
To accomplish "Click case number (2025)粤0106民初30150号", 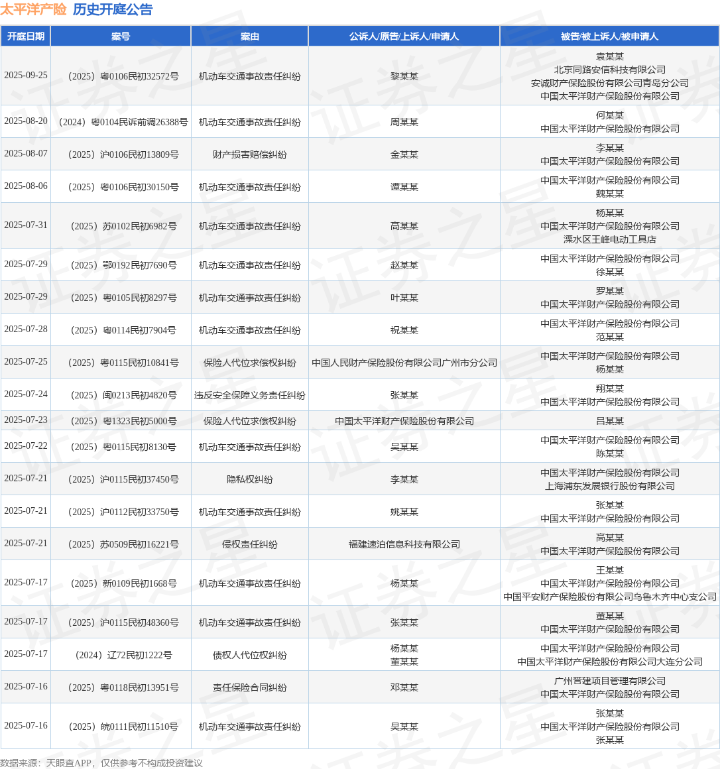I will click(x=123, y=187).
